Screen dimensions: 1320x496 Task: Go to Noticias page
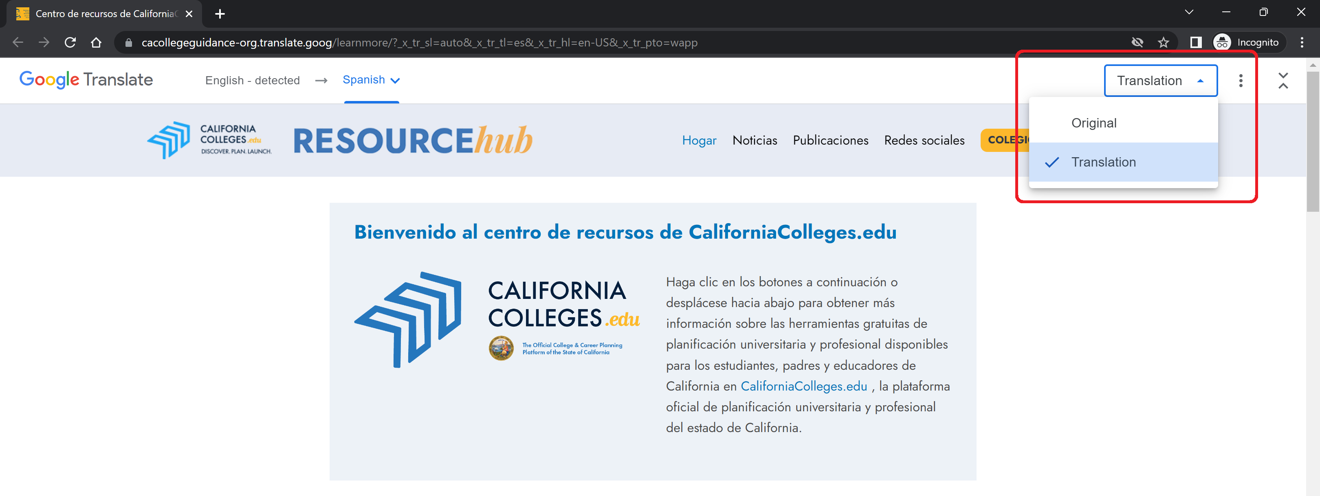pos(754,140)
